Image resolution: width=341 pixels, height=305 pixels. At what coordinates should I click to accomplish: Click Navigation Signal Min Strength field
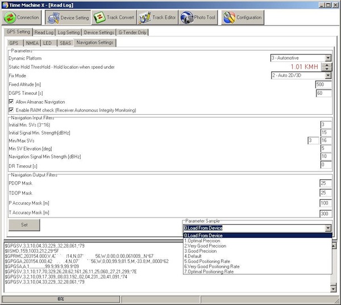pyautogui.click(x=326, y=156)
